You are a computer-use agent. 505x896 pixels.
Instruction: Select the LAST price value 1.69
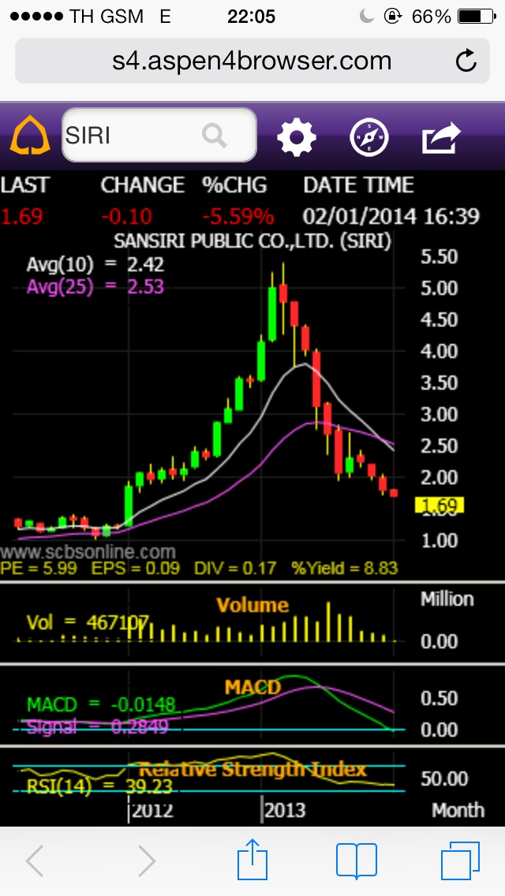tap(22, 217)
